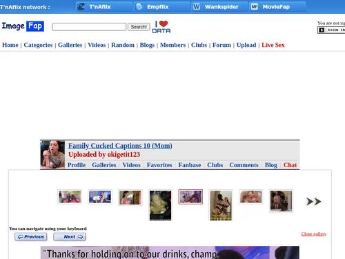Open the uploader's Fanbase tab

pos(190,165)
